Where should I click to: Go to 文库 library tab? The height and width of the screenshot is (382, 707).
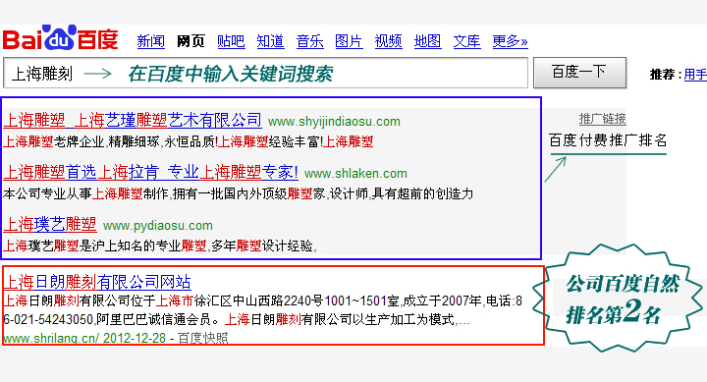pyautogui.click(x=466, y=41)
